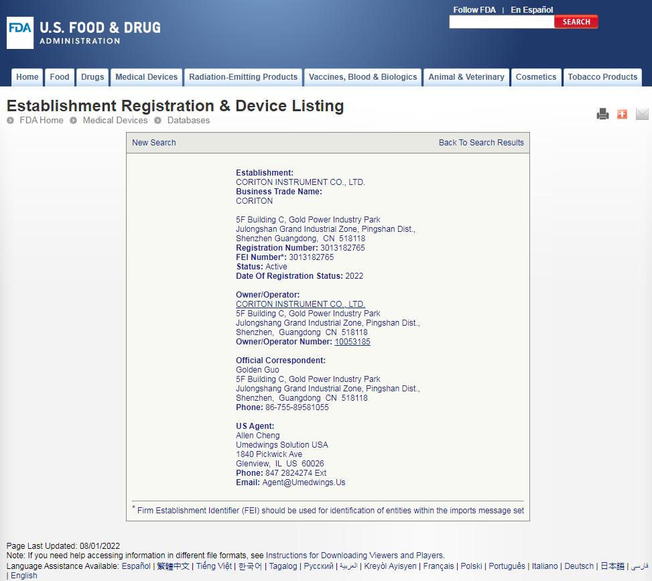The width and height of the screenshot is (652, 581).
Task: Select Español language assistance
Action: 136,566
